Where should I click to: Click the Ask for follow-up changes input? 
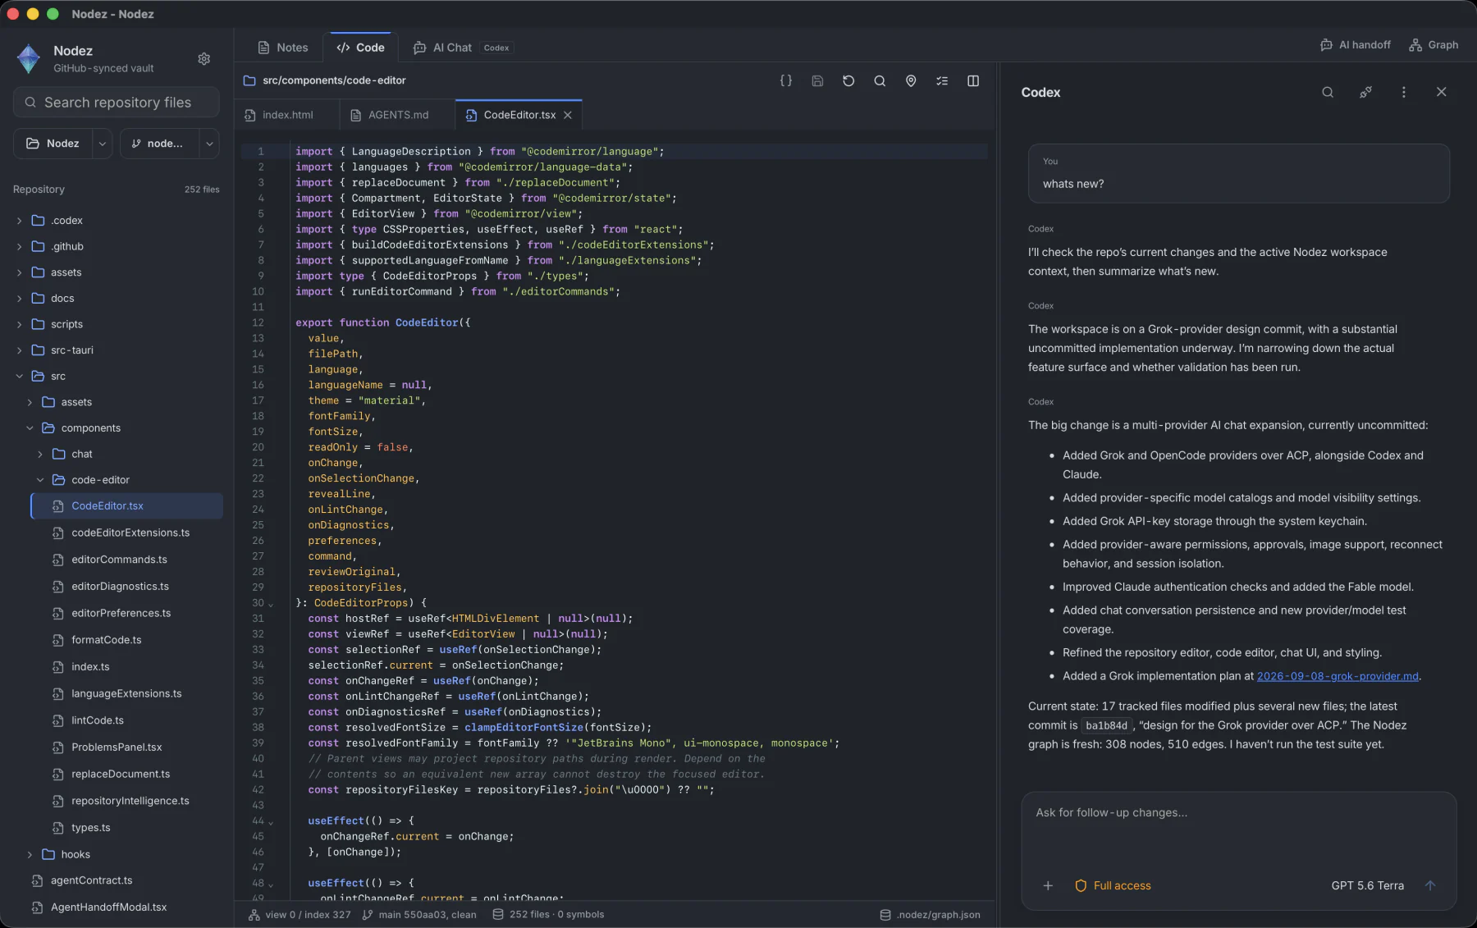(1238, 829)
